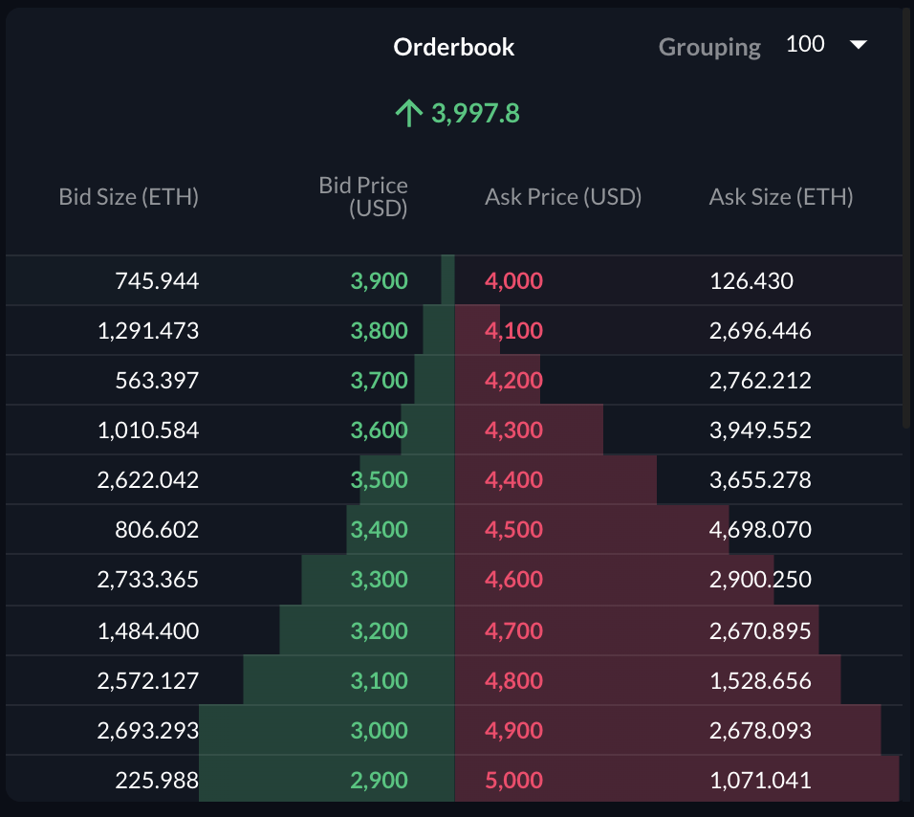Click bid size 1,484.400
This screenshot has width=914, height=817.
coord(148,630)
